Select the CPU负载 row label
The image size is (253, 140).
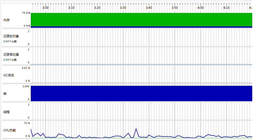pyautogui.click(x=10, y=130)
